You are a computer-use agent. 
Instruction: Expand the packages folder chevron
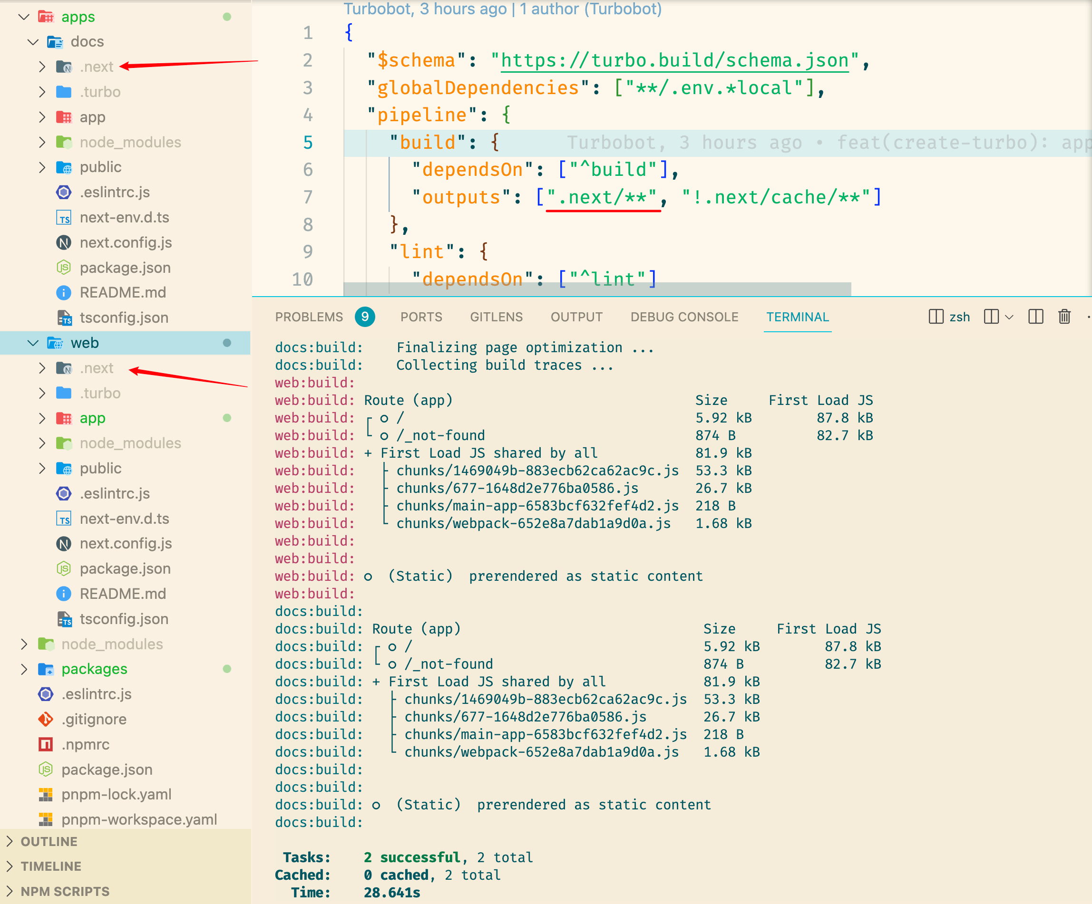click(x=24, y=669)
